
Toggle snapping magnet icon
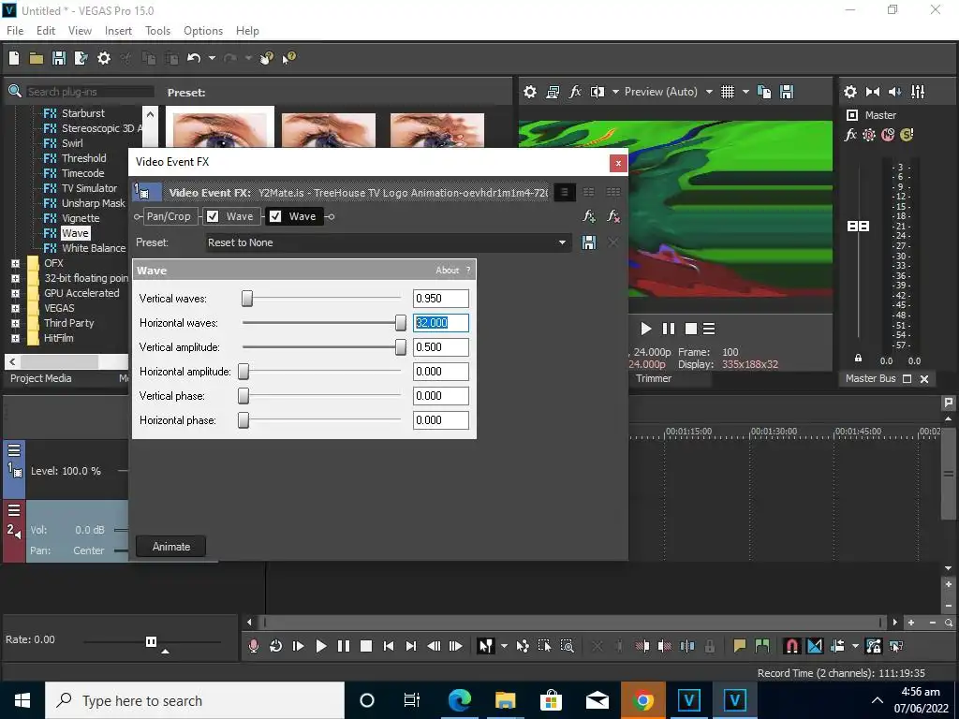click(791, 646)
